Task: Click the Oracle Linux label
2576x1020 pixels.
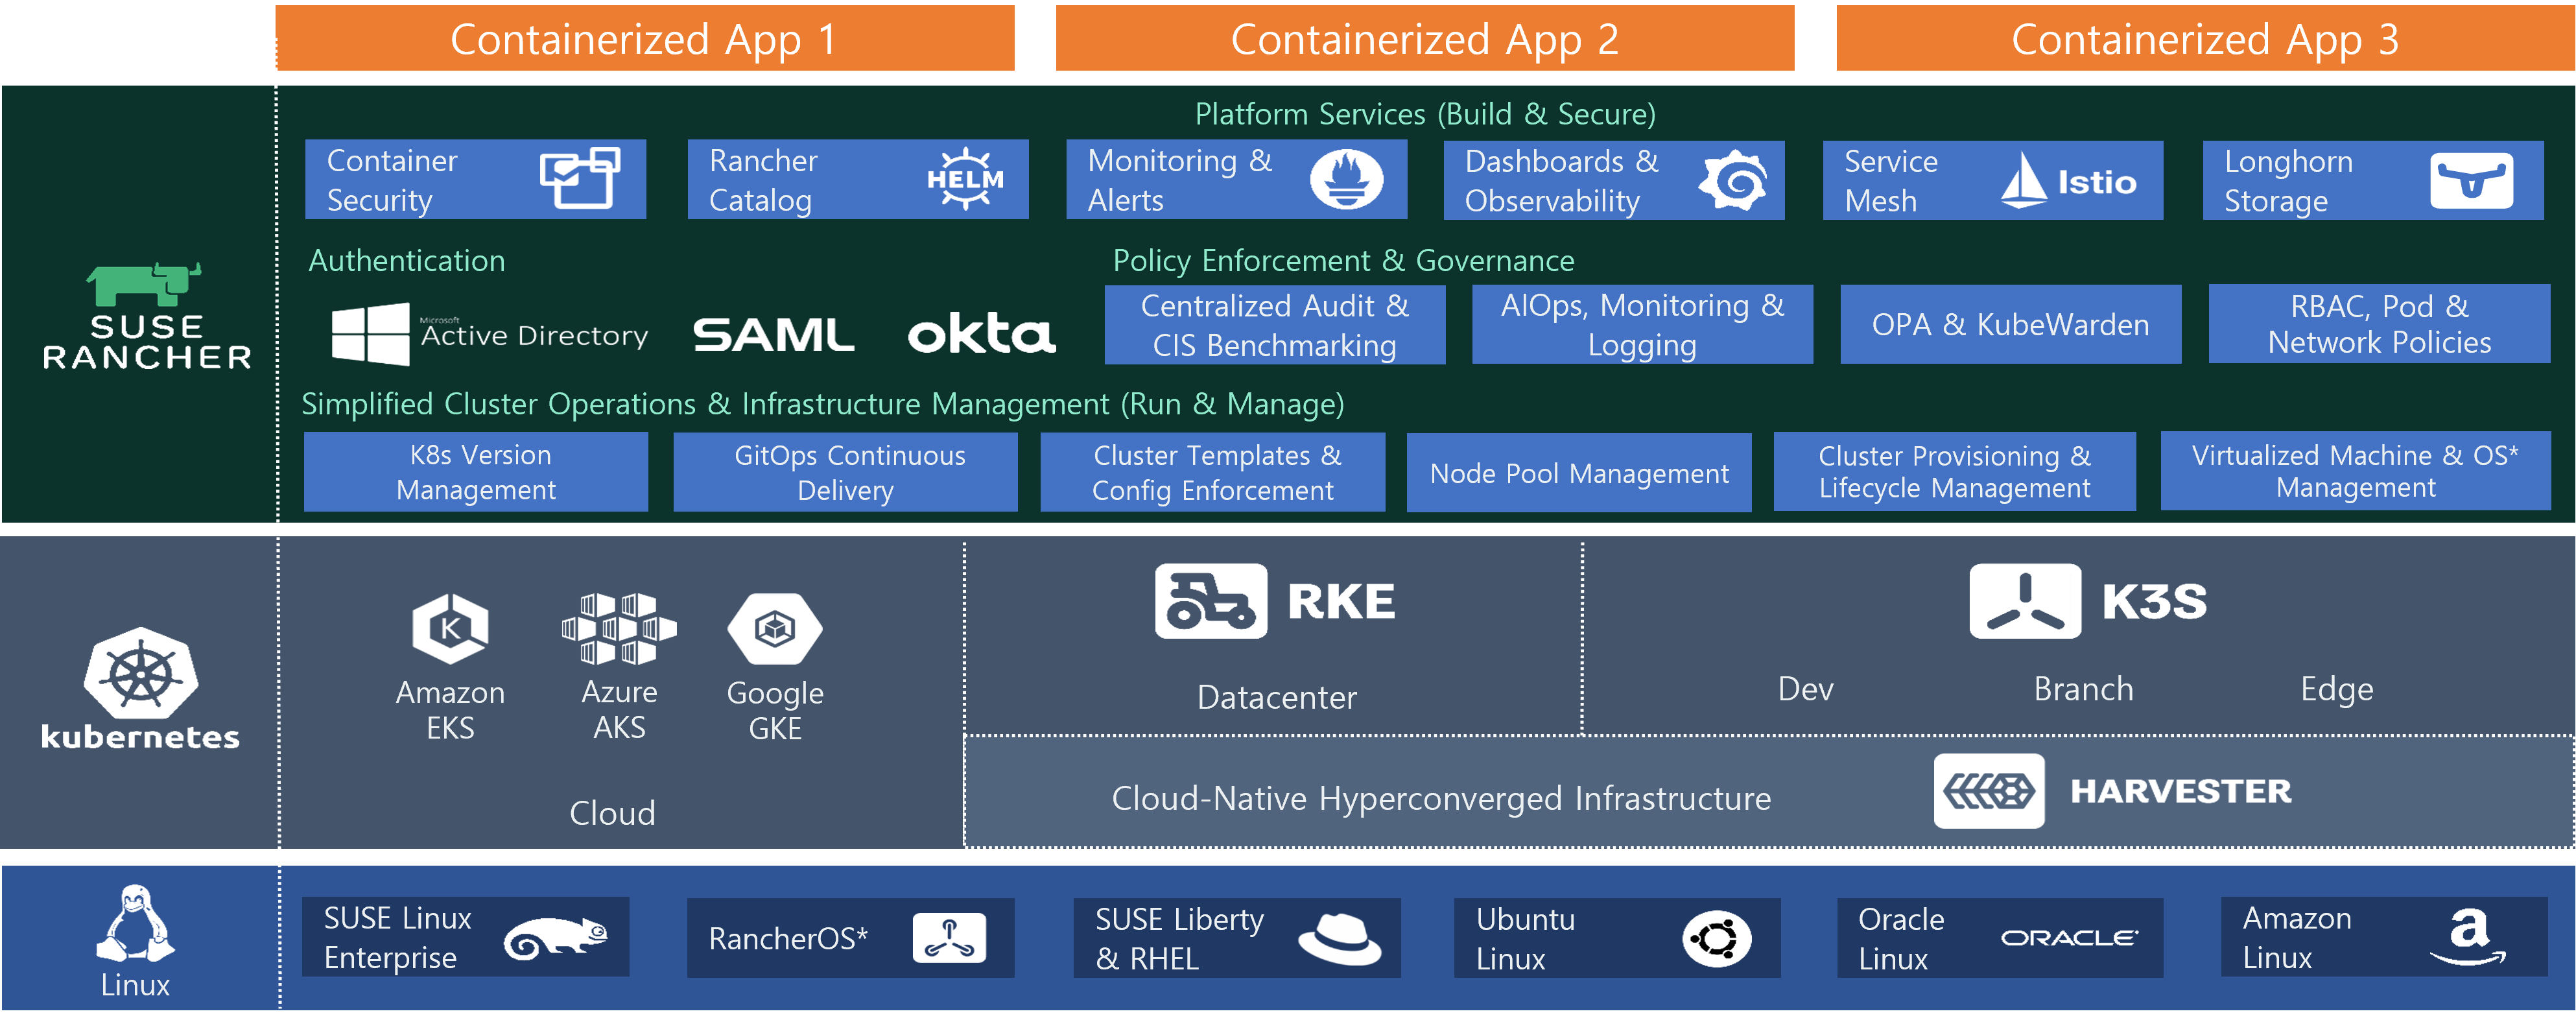Action: click(1901, 939)
